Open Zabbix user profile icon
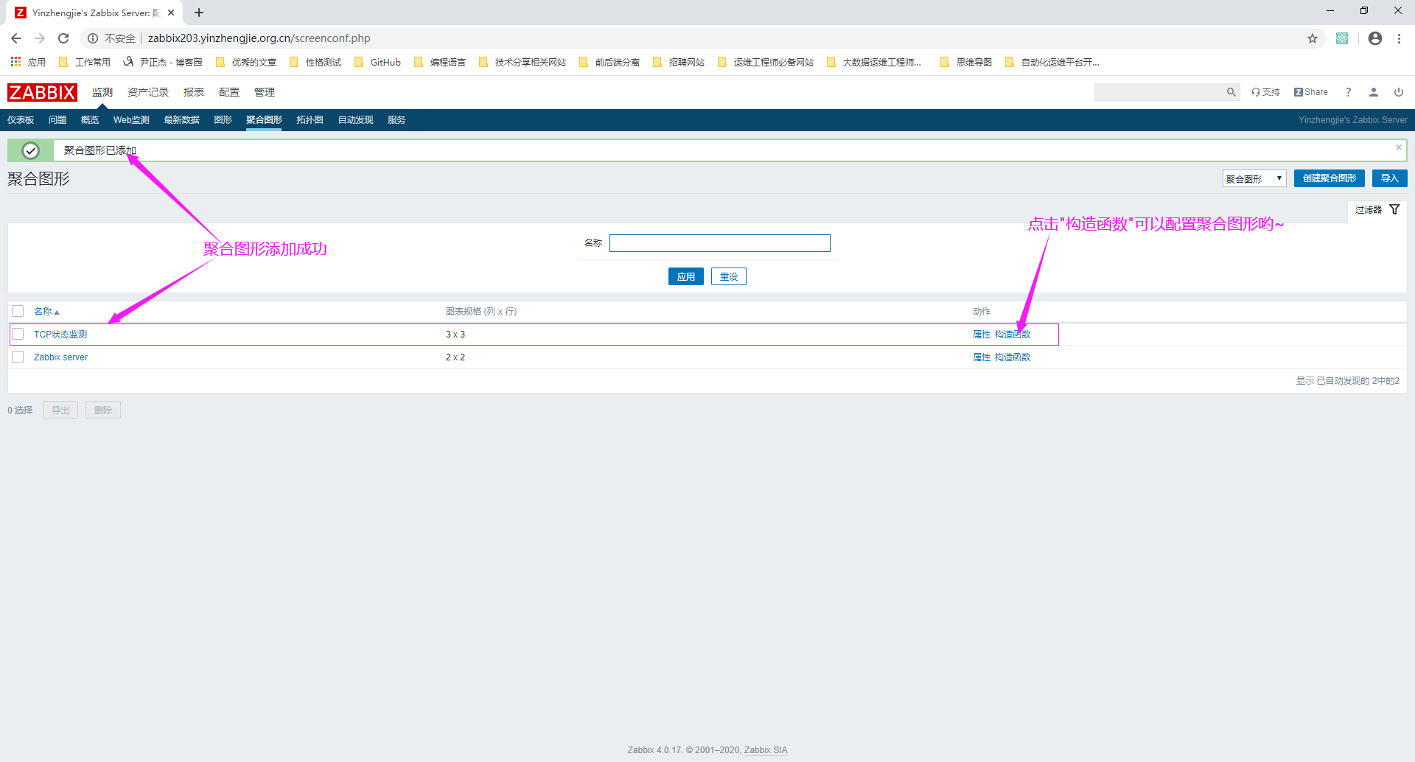The height and width of the screenshot is (762, 1415). click(1374, 92)
